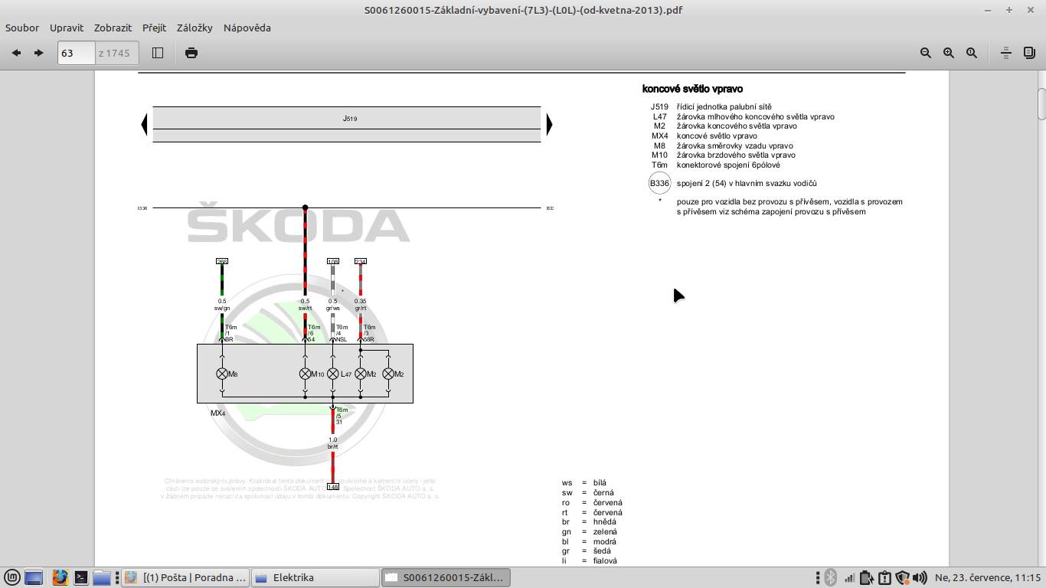This screenshot has height=588, width=1046.
Task: Open the clipboard notification tray icon
Action: (x=884, y=577)
